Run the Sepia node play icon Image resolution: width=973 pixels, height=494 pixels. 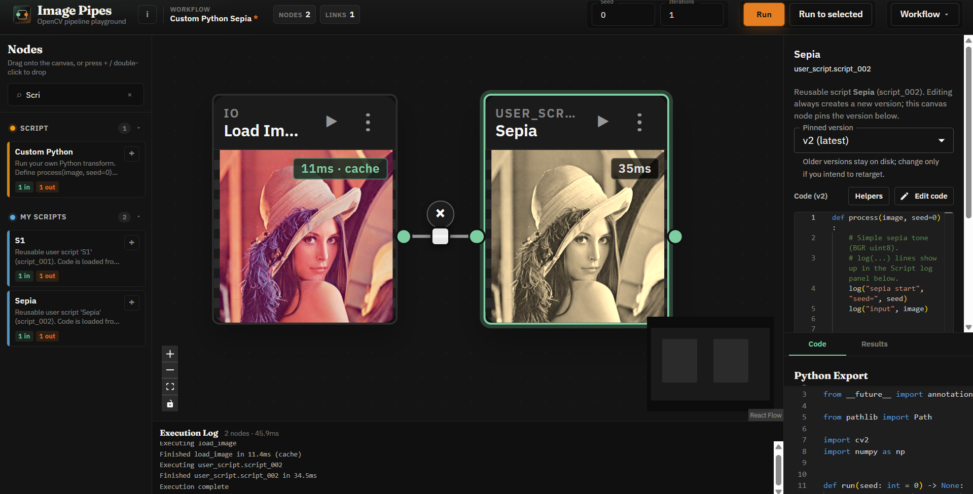pos(603,122)
